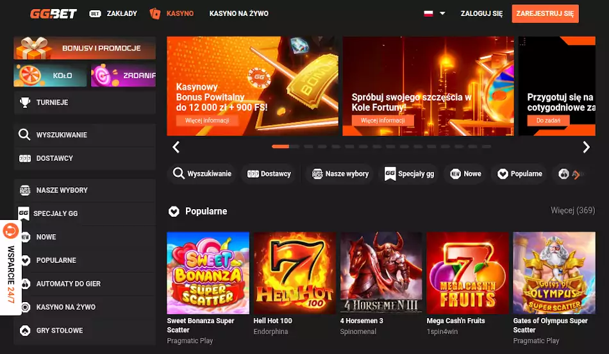This screenshot has height=354, width=609.
Task: Jump to the second carousel dot
Action: (x=308, y=146)
